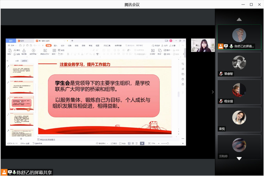Viewport: 264px width, 176px height.
Task: Add new slide with plus under thumbnails
Action: pyautogui.click(x=21, y=139)
